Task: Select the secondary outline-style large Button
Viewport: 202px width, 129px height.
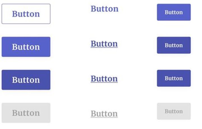Action: [26, 14]
